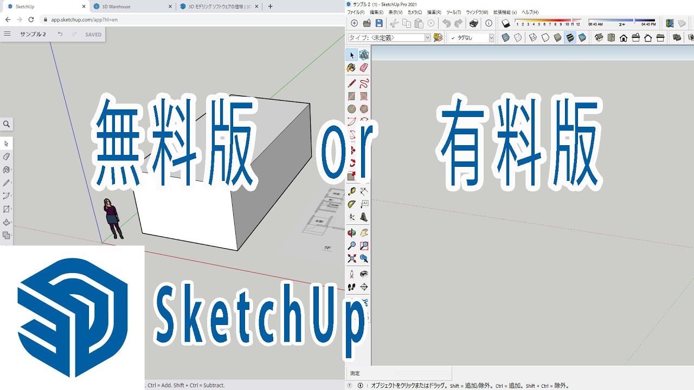Screen dimensions: 694x390
Task: Click the Print icon in SketchUp Pro
Action: pyautogui.click(x=474, y=23)
